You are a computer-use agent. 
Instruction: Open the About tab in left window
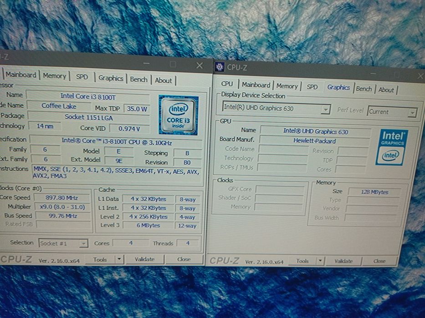[x=163, y=80]
